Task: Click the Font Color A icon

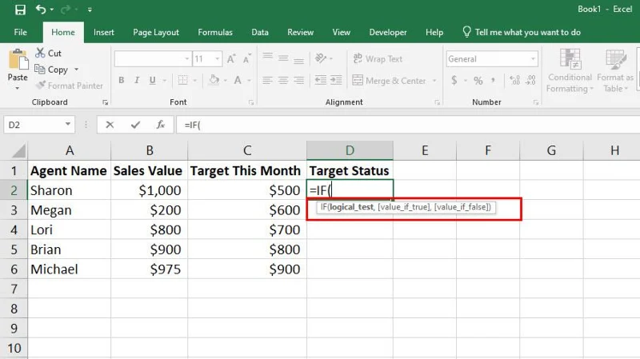Action: tap(238, 81)
